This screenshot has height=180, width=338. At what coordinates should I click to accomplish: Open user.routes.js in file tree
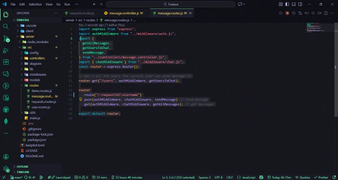click(41, 107)
